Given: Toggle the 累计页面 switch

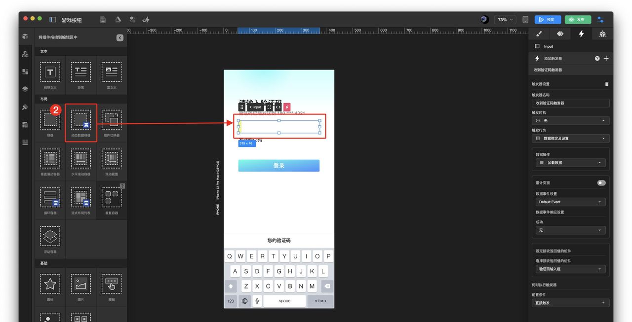Looking at the screenshot, I should [601, 183].
